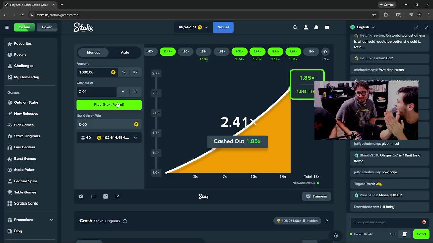Change chat language from English

pos(363,27)
